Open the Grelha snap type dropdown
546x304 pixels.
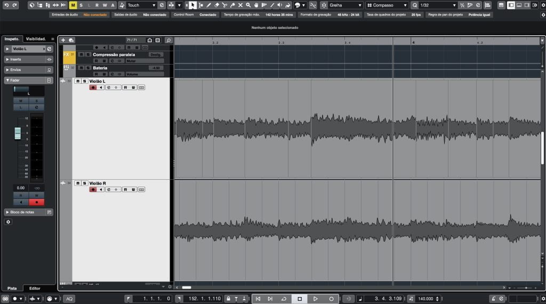click(345, 5)
